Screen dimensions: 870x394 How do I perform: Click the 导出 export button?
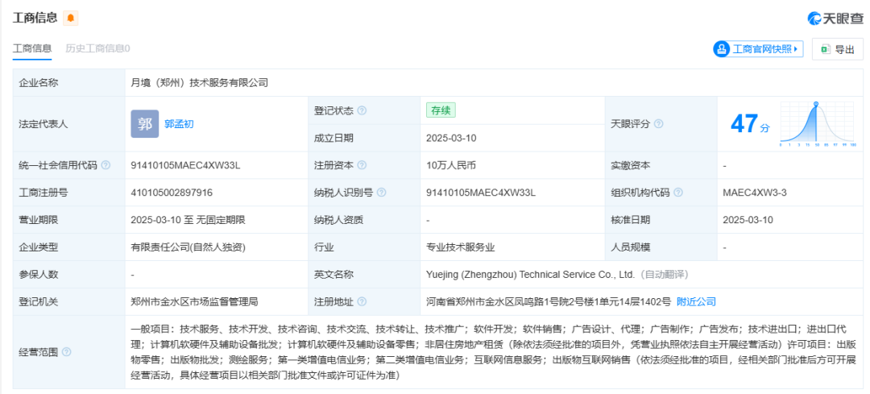(838, 49)
